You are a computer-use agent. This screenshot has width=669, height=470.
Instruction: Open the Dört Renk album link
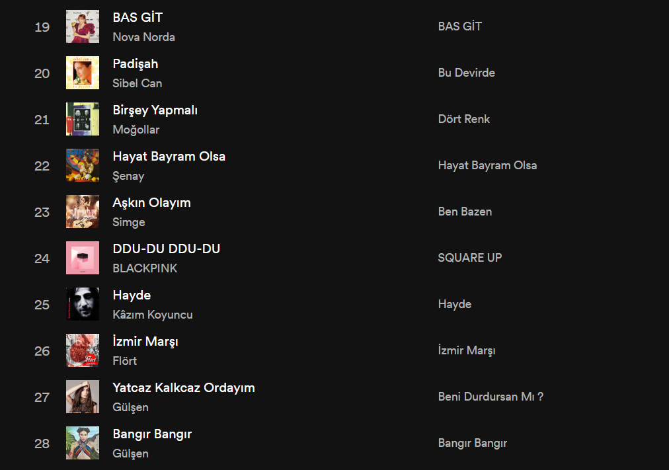[x=464, y=119]
